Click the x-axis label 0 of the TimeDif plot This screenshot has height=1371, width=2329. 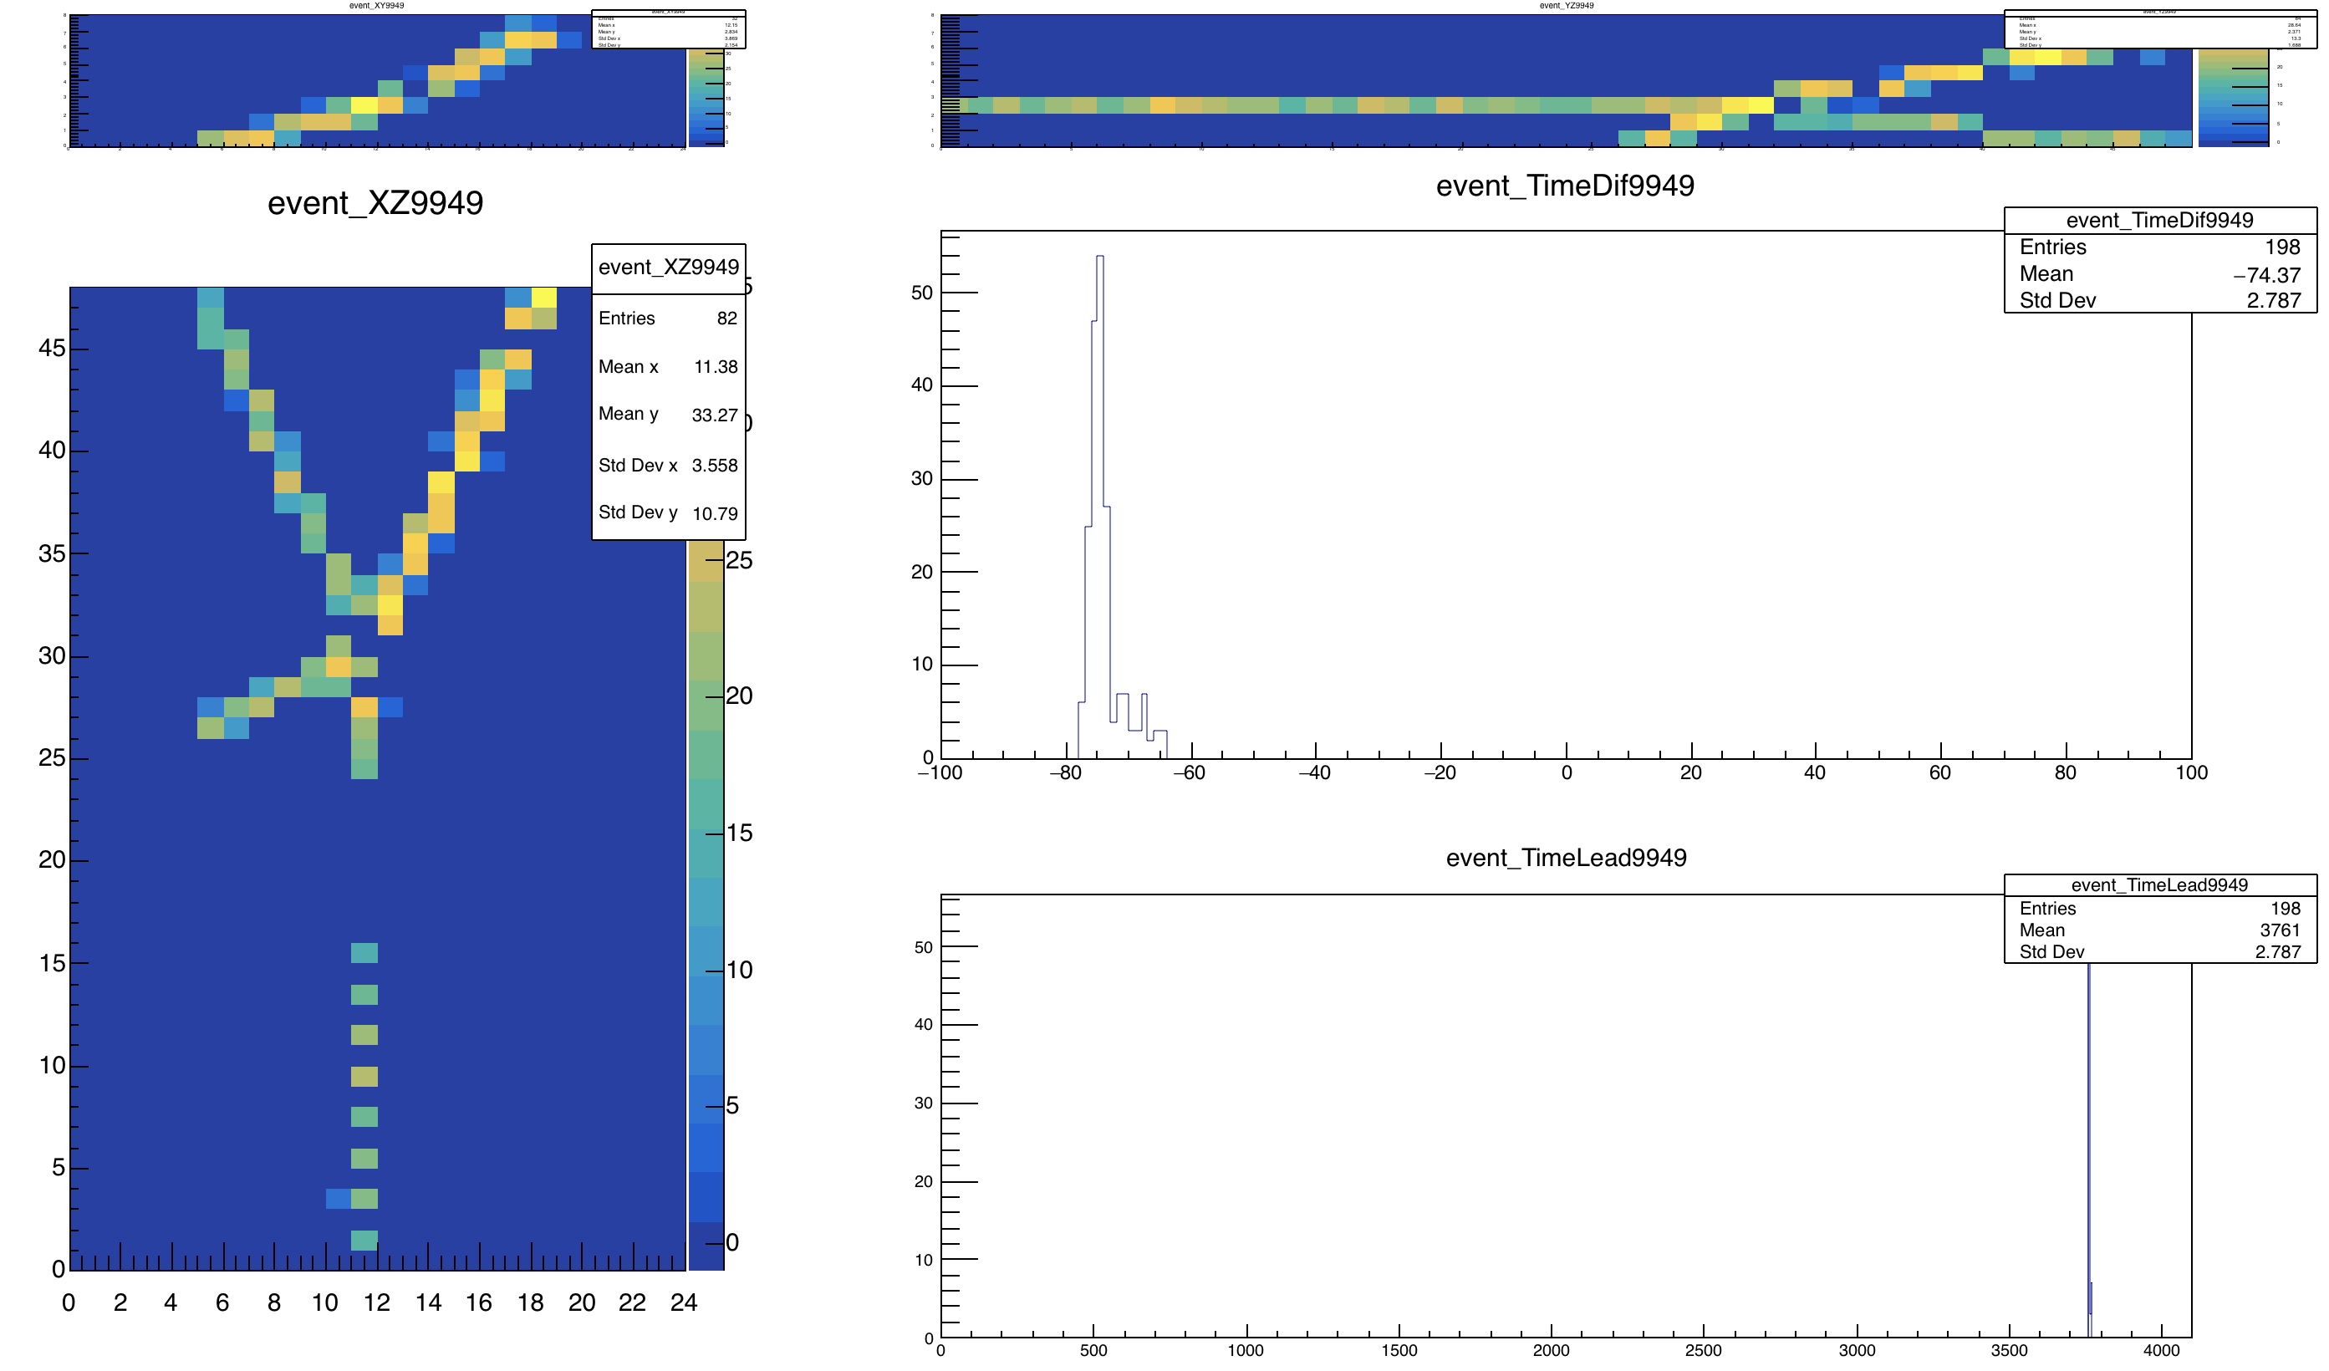point(1566,773)
